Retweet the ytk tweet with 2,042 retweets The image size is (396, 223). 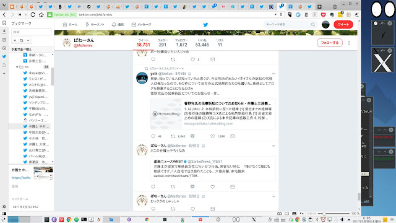(x=173, y=136)
